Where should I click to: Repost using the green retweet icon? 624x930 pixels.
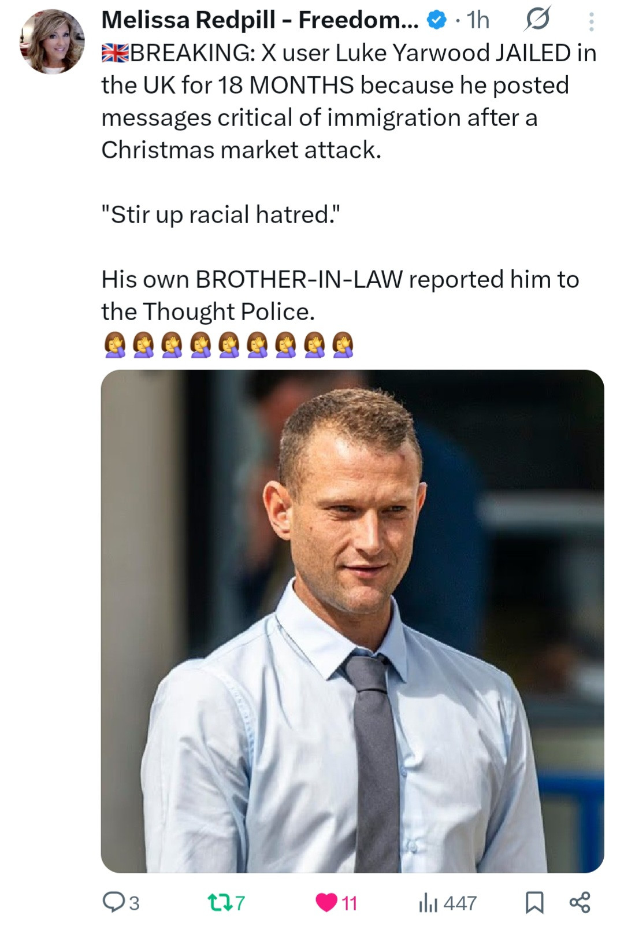(x=218, y=902)
